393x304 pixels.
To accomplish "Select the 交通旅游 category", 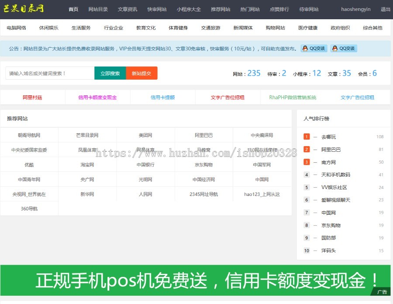I will pyautogui.click(x=211, y=28).
